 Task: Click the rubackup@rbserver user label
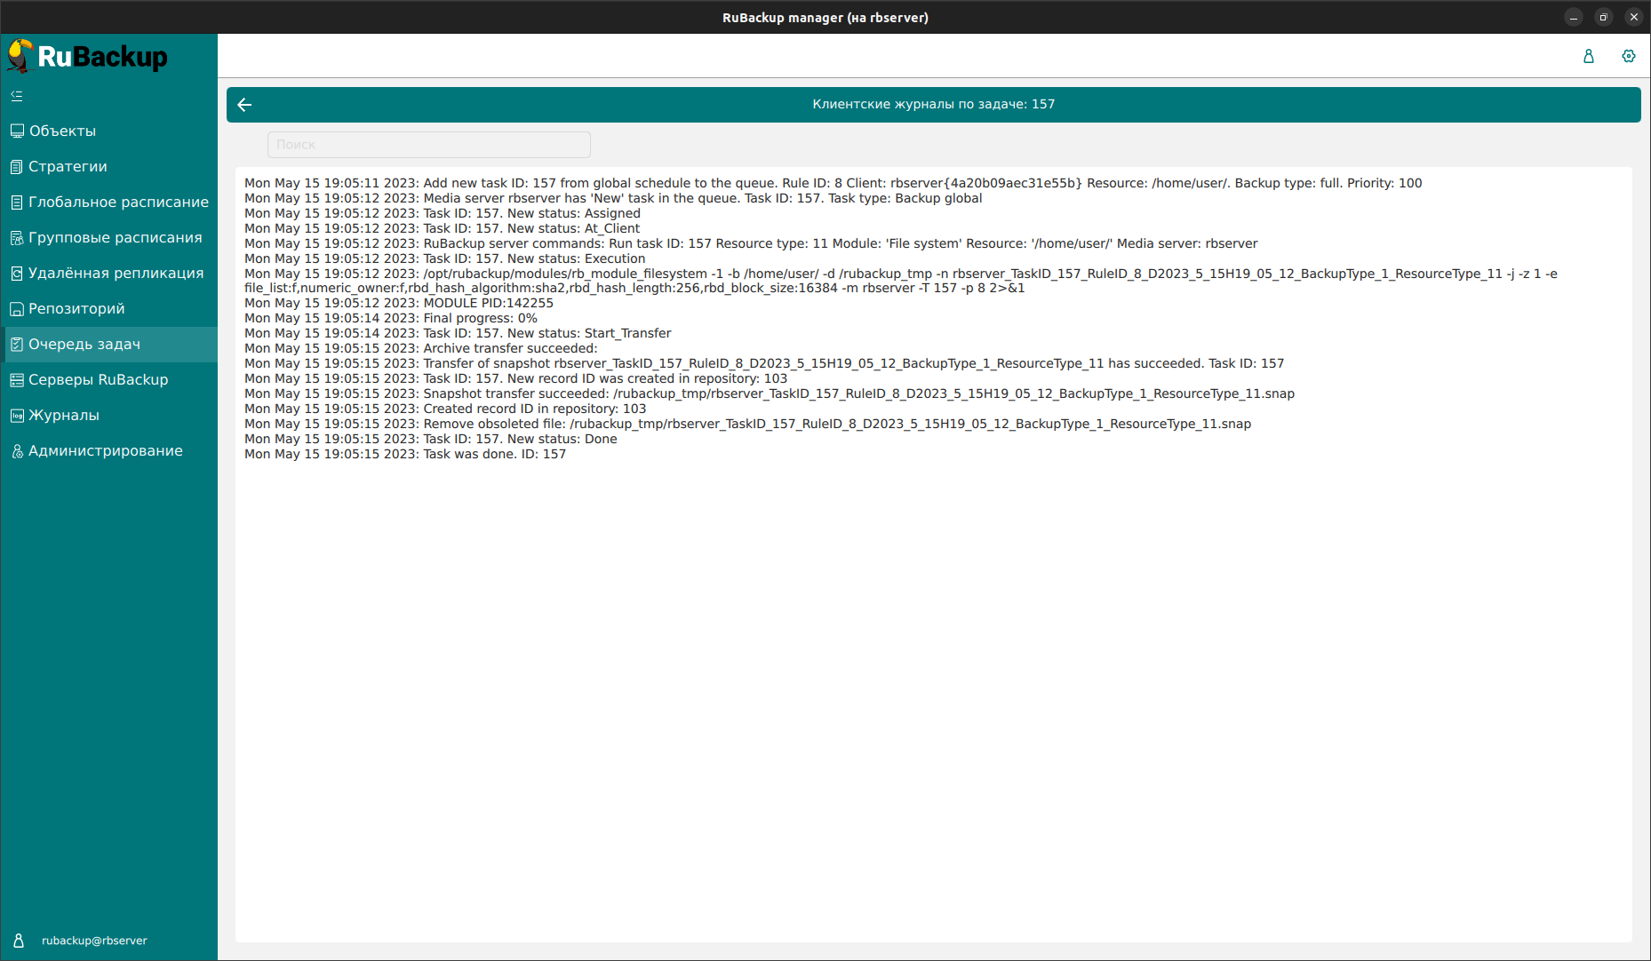pyautogui.click(x=94, y=941)
